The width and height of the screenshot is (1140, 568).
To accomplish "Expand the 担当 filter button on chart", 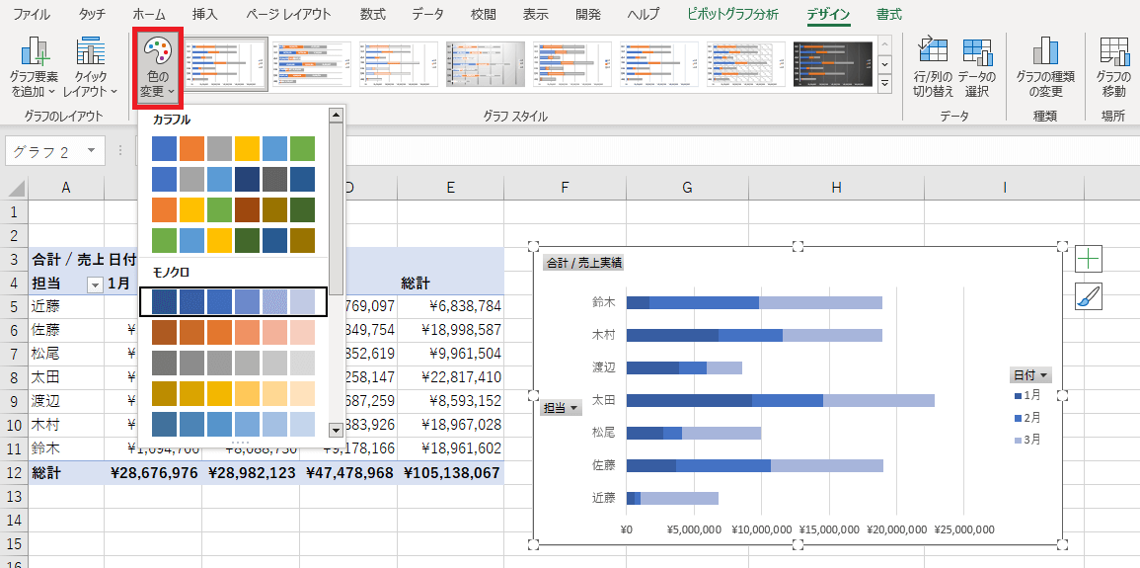I will (x=561, y=408).
